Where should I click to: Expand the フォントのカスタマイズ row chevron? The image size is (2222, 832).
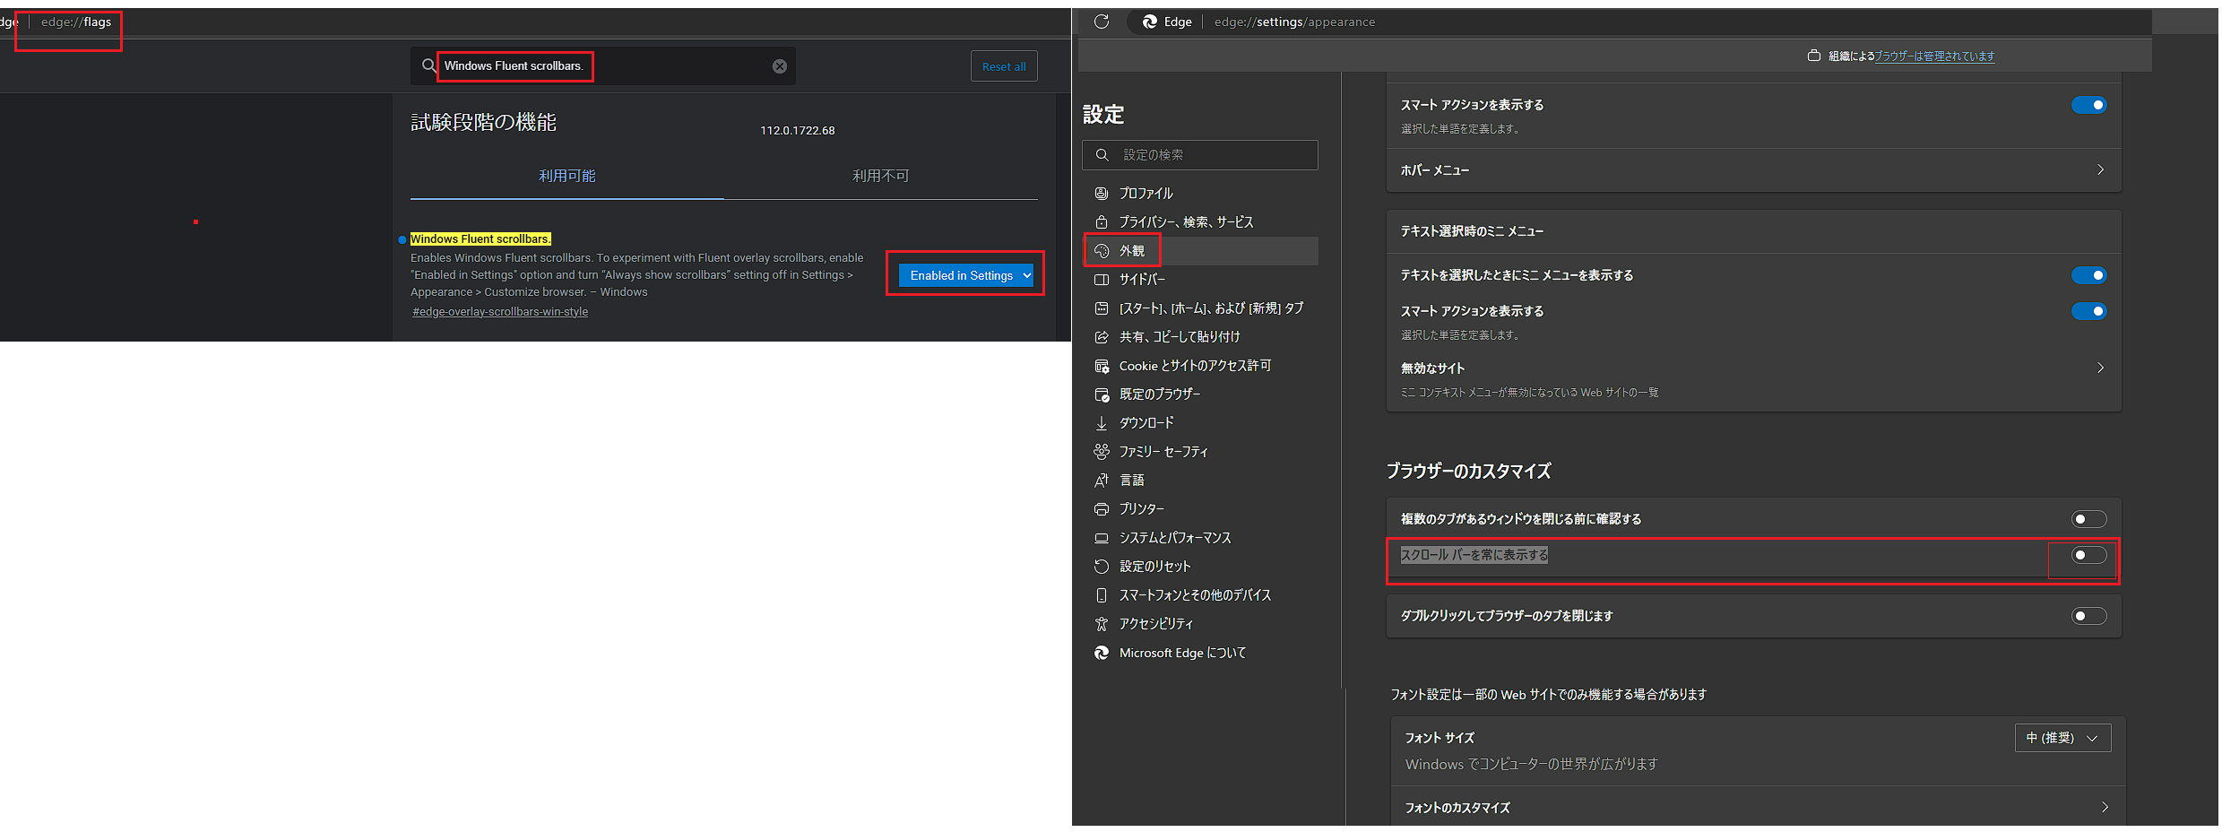click(2104, 807)
